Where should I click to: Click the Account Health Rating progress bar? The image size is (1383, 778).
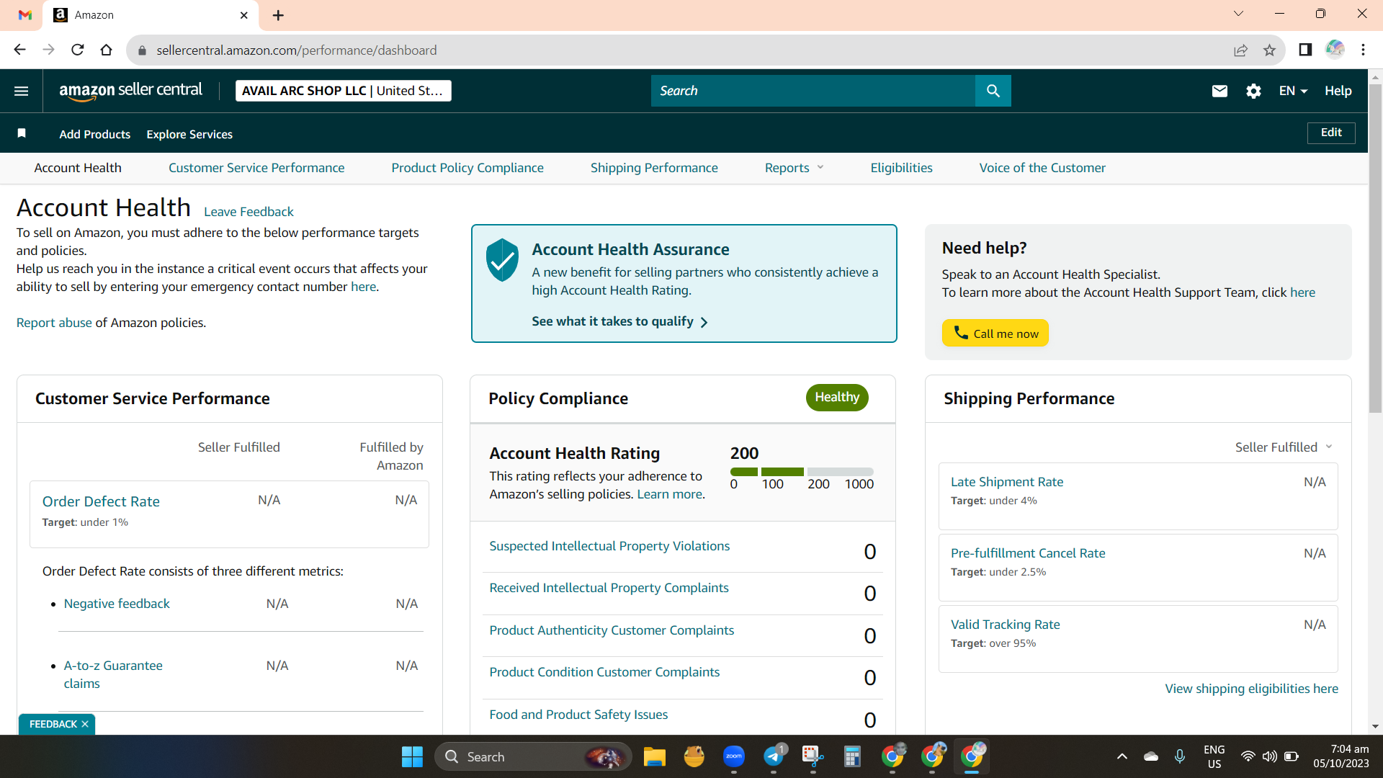(802, 472)
